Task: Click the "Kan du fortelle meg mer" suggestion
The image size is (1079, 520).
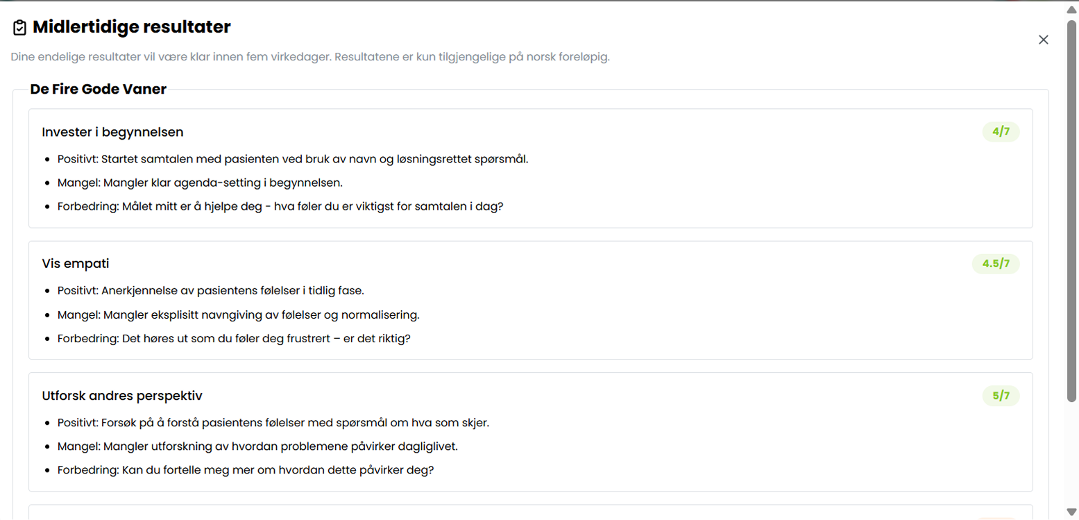Action: coord(246,470)
